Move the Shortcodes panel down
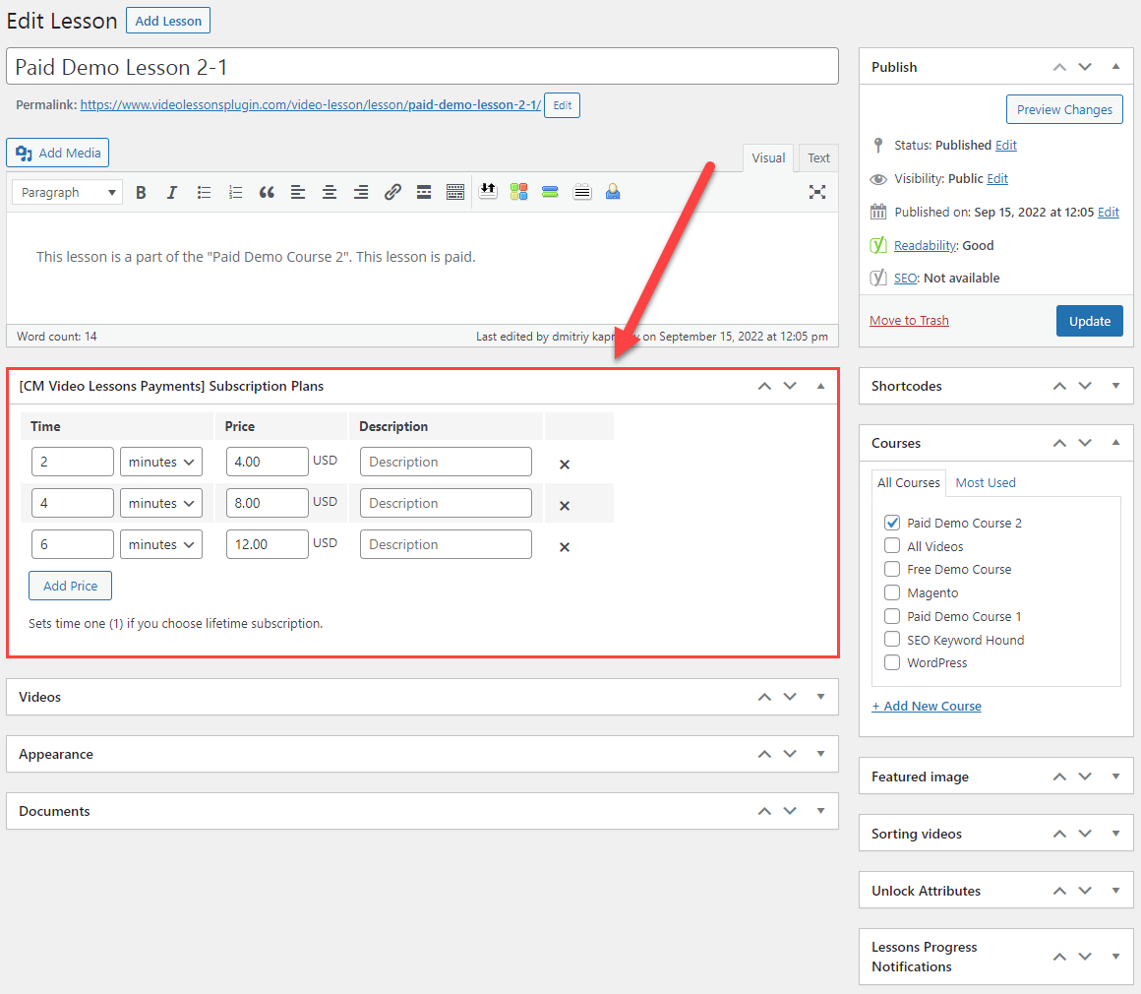This screenshot has width=1141, height=994. 1085,386
